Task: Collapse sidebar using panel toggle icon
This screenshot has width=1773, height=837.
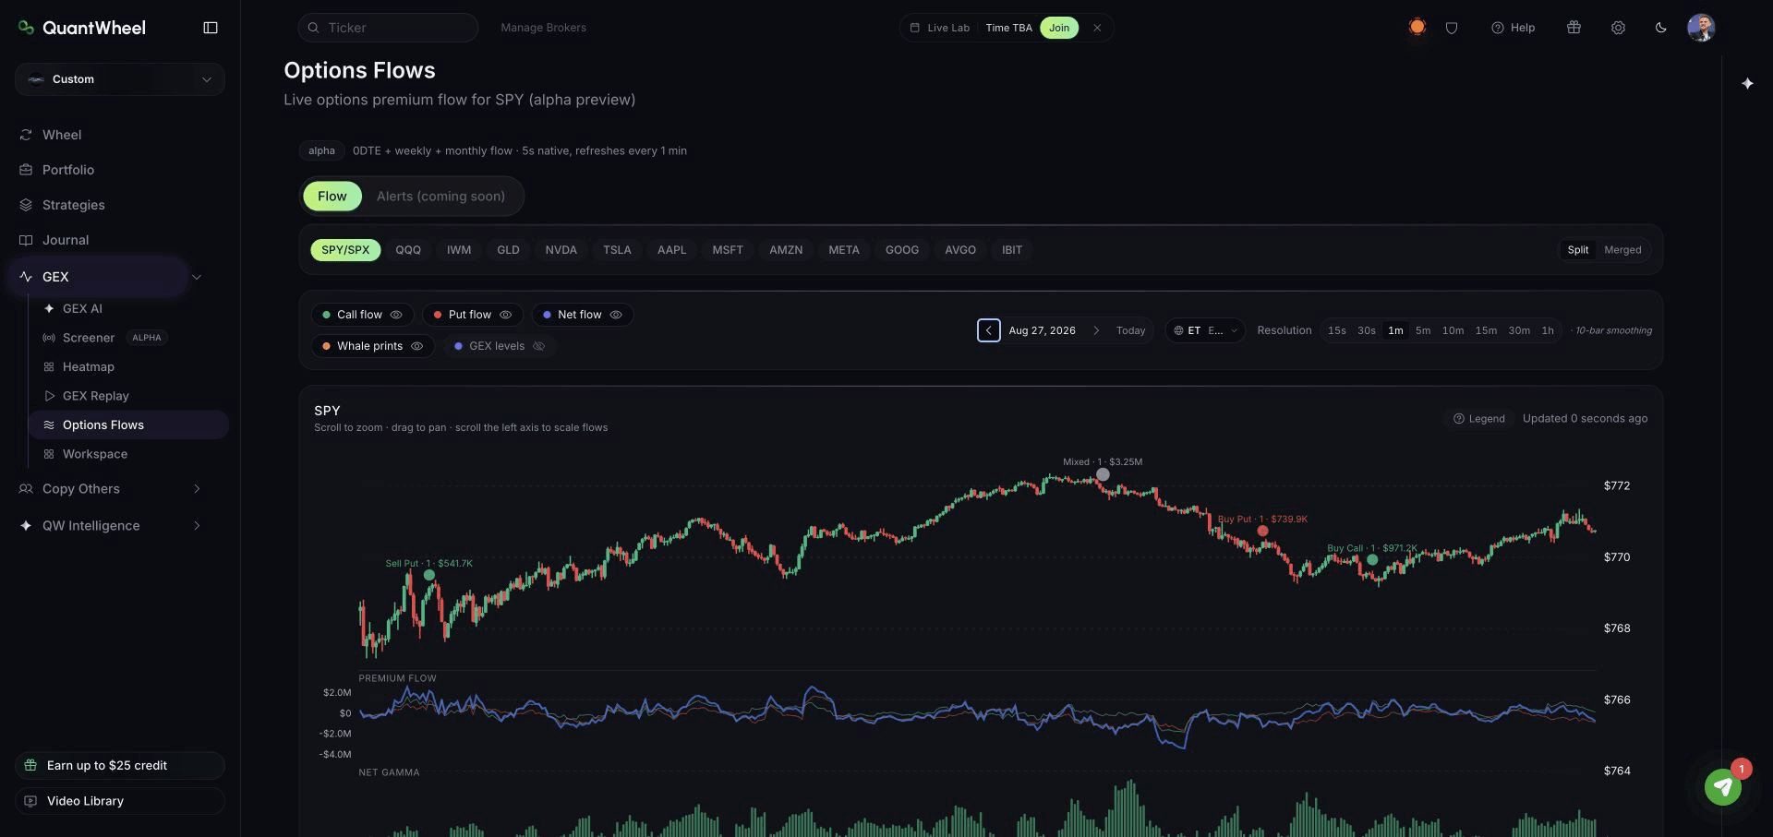Action: (x=211, y=28)
